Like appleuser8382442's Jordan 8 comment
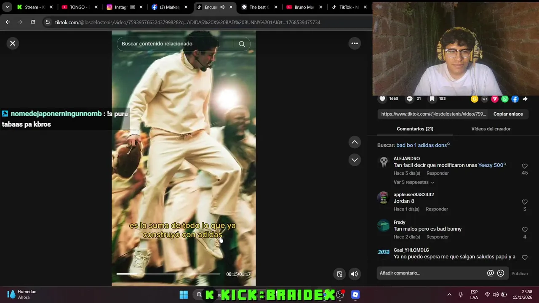 click(525, 202)
